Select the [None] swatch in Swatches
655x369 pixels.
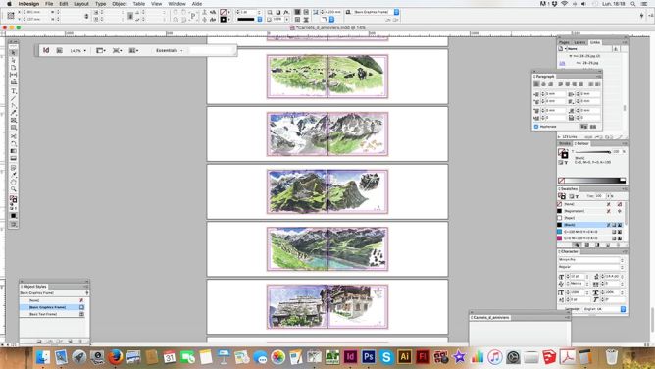click(x=589, y=204)
